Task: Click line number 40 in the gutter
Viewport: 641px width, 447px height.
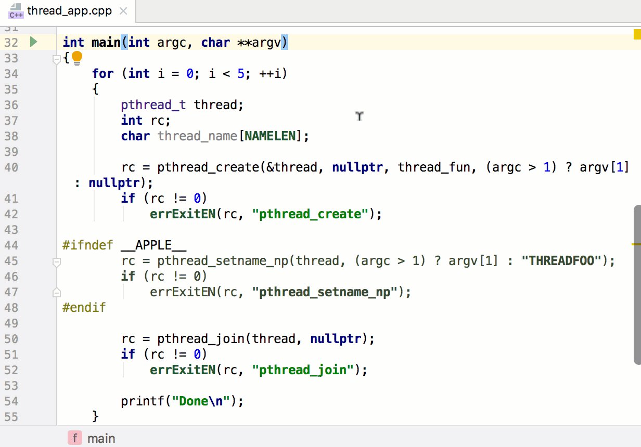Action: 11,167
